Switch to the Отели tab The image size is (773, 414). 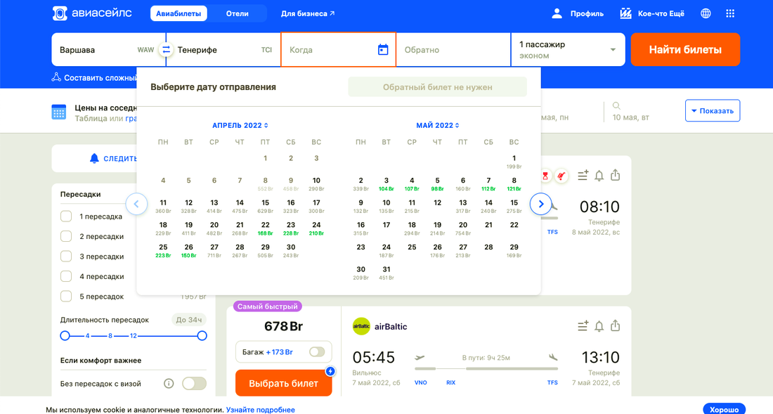[237, 14]
